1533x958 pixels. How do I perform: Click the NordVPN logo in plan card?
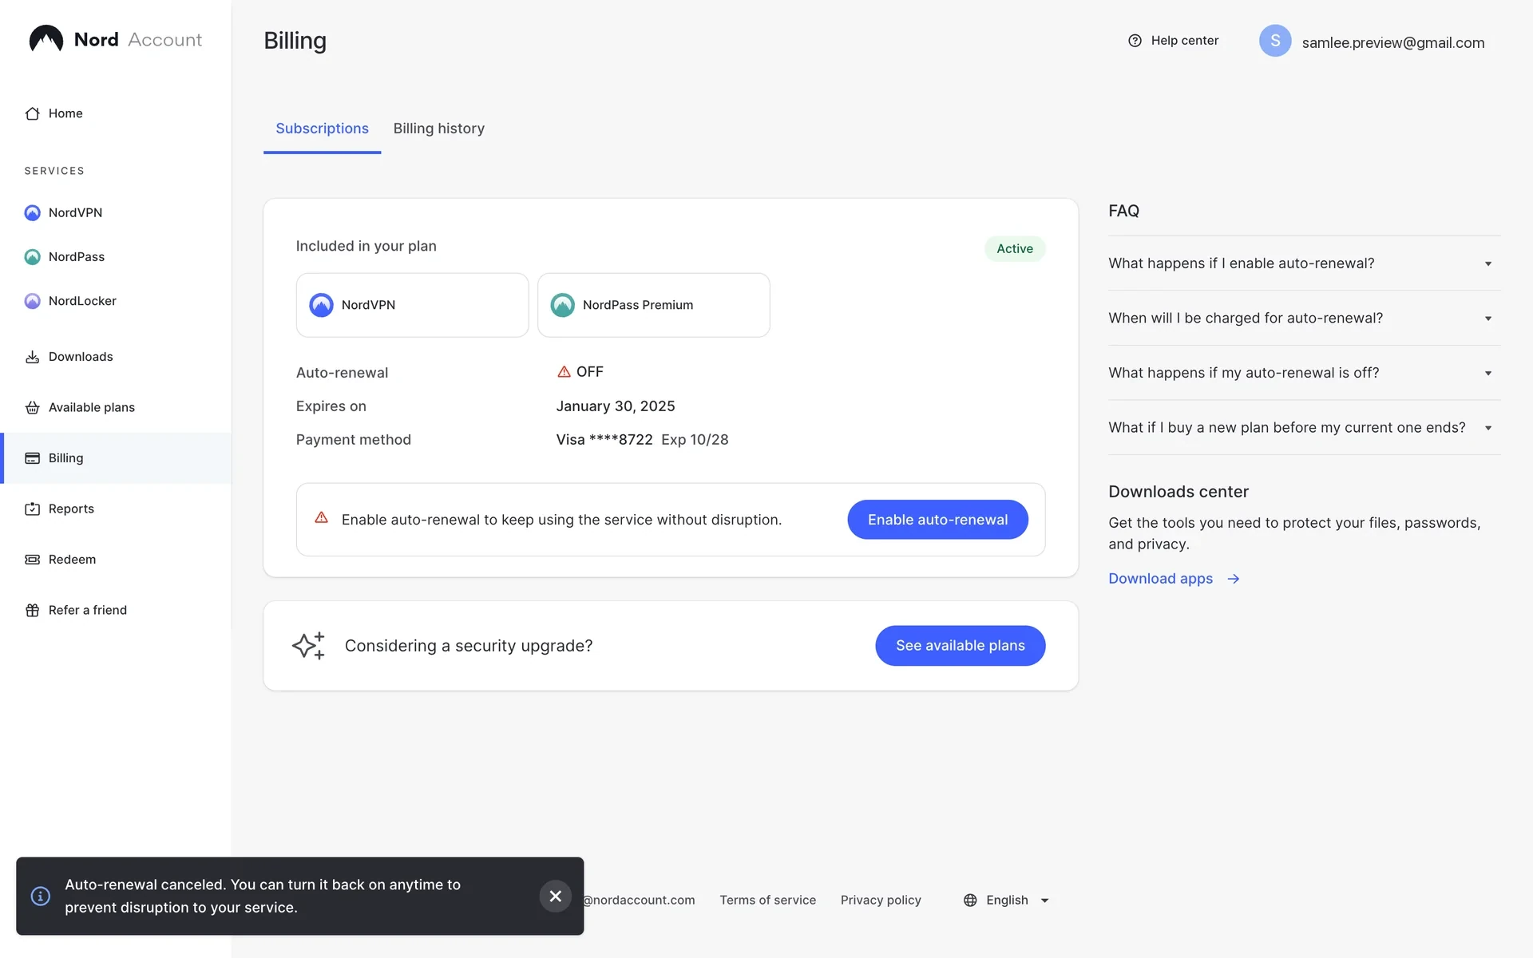pos(321,305)
